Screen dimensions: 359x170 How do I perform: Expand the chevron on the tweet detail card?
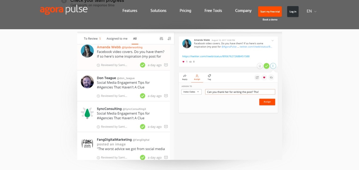(x=273, y=40)
